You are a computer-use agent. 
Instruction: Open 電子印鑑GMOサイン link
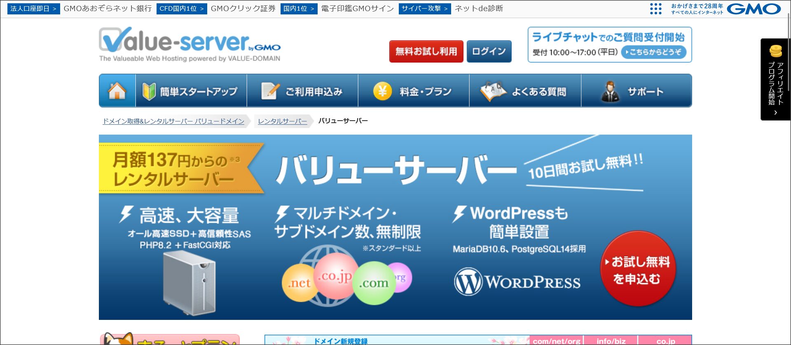(x=358, y=9)
